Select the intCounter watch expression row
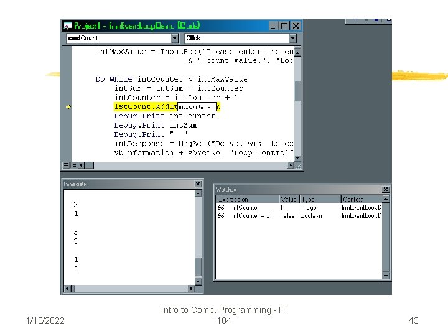The width and height of the screenshot is (448, 336). (x=299, y=207)
